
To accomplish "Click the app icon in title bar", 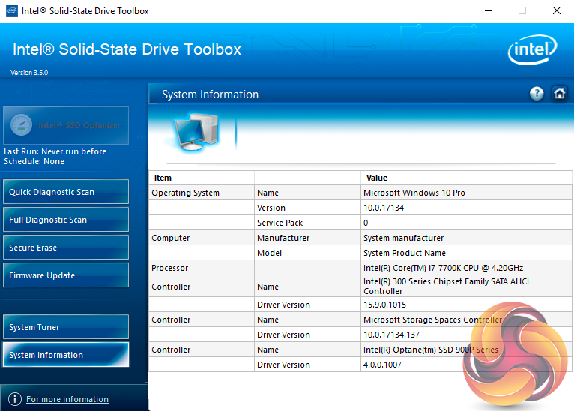I will tap(10, 11).
